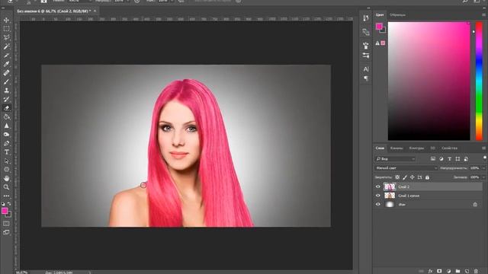The width and height of the screenshot is (488, 274).
Task: Create a new layer
Action: click(x=467, y=271)
